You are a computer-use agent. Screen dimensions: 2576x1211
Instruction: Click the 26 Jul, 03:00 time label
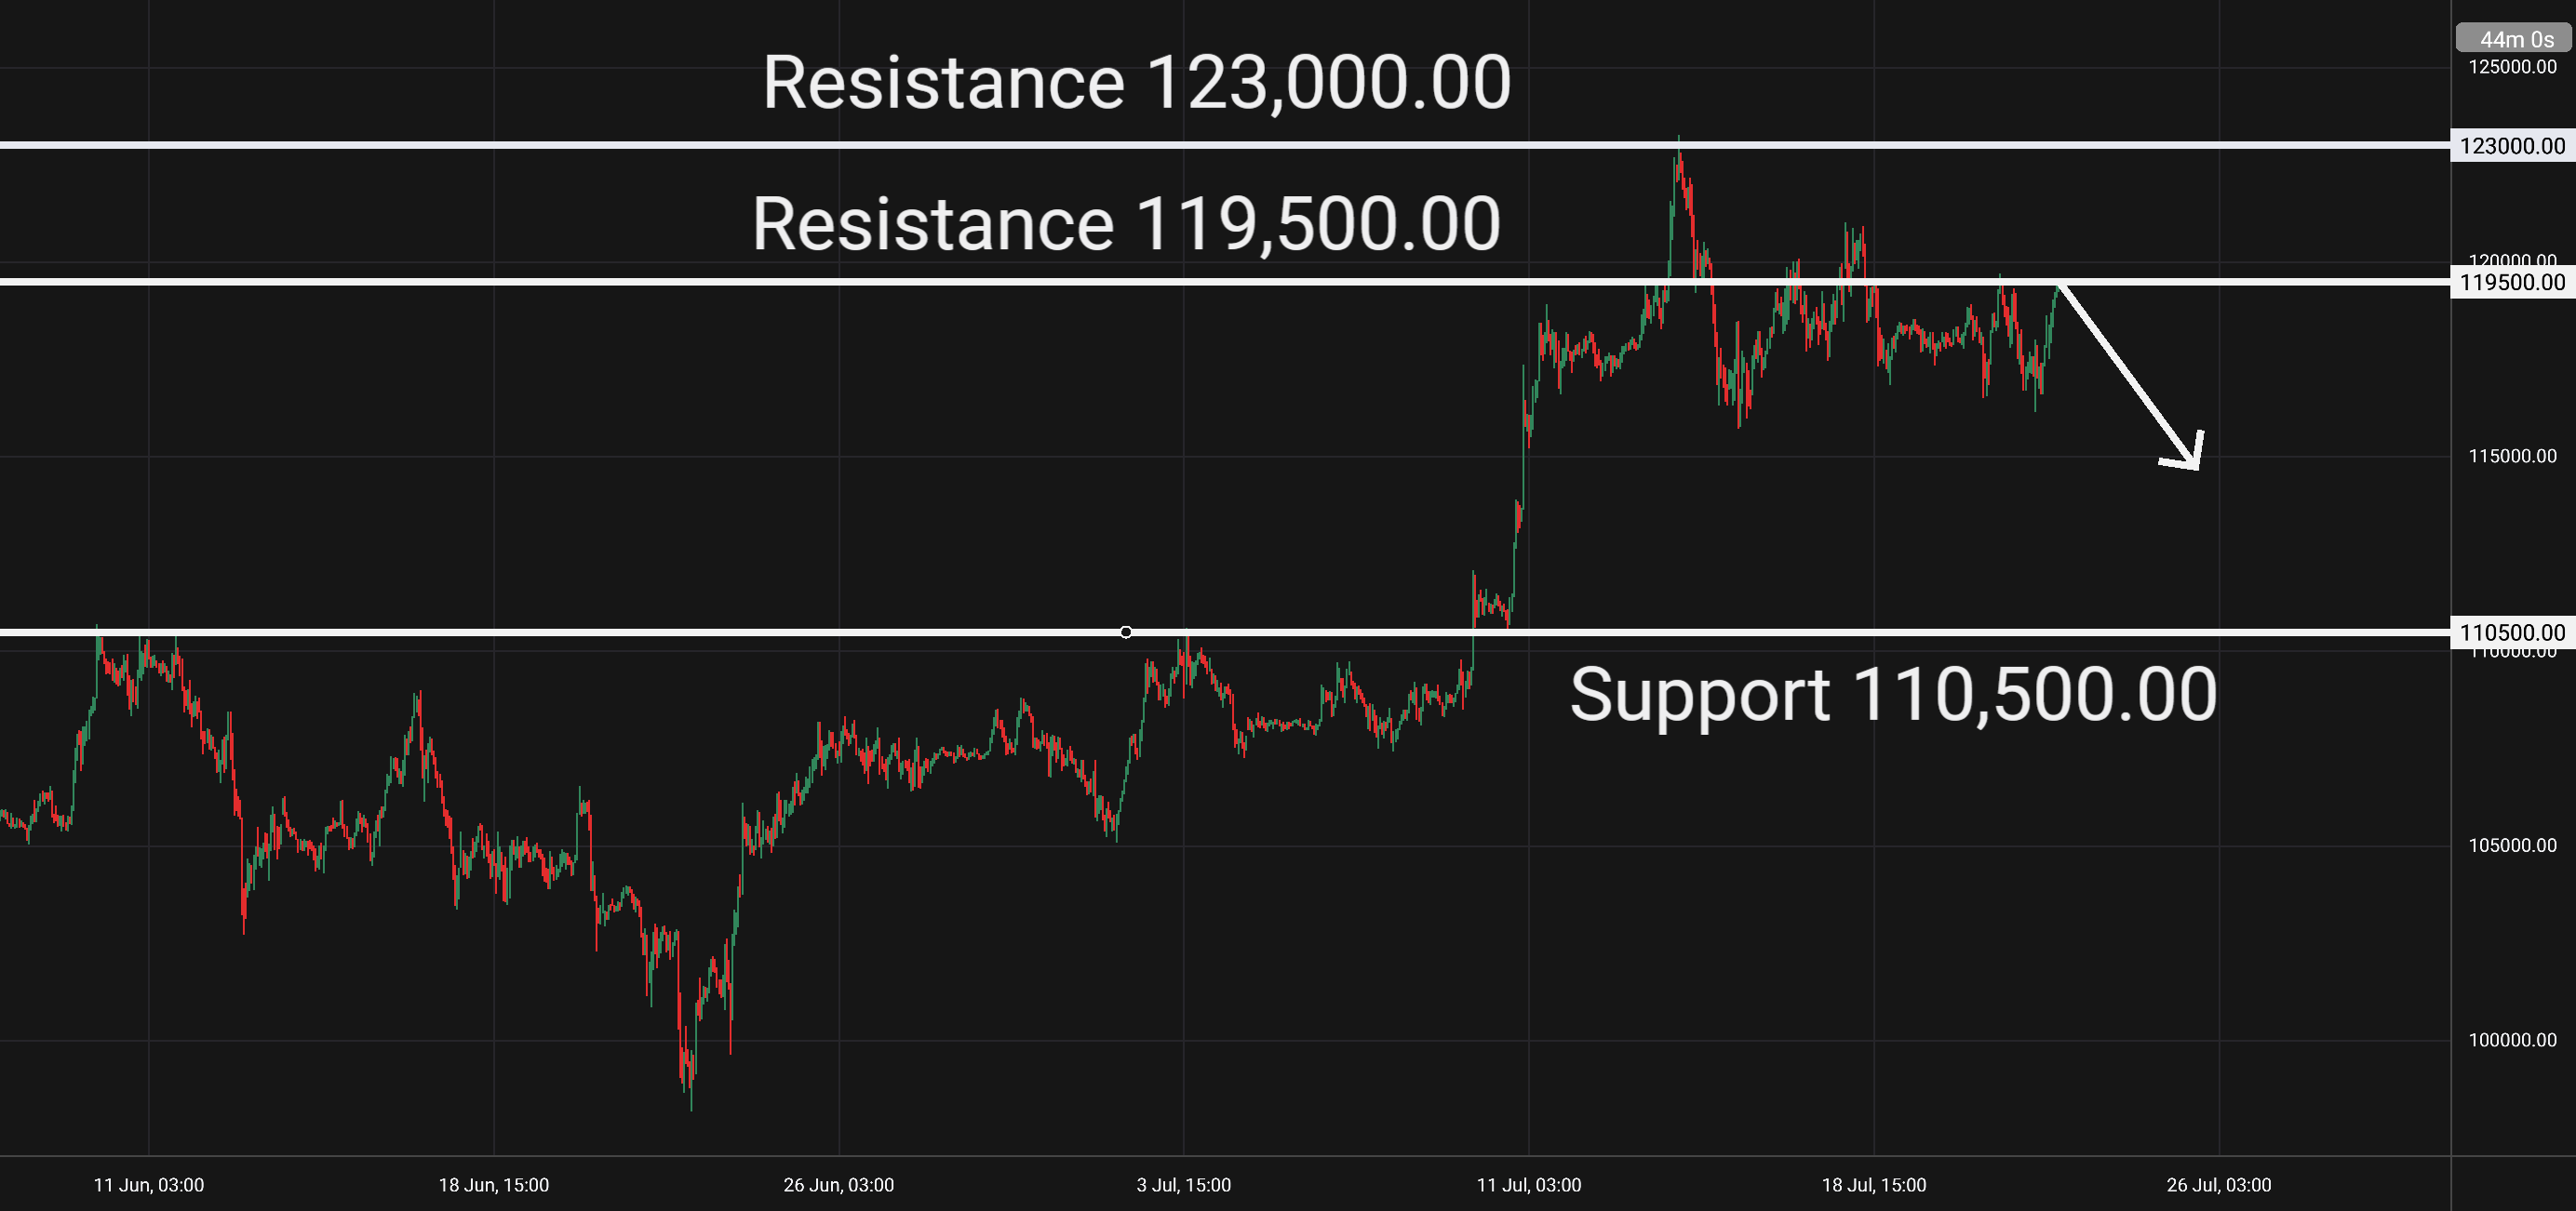click(2219, 1185)
